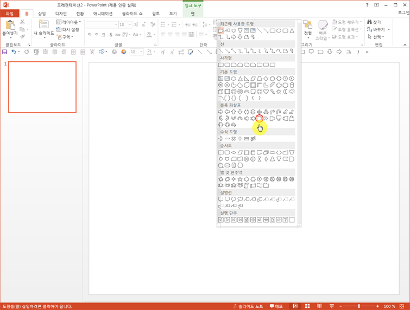Viewport: 410px width, 310px height.
Task: Switch to 디자인 Design tab
Action: (61, 14)
